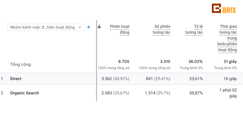Open the Nhóm kênh mặc định dimension dropdown
The height and width of the screenshot is (121, 243).
click(x=46, y=27)
